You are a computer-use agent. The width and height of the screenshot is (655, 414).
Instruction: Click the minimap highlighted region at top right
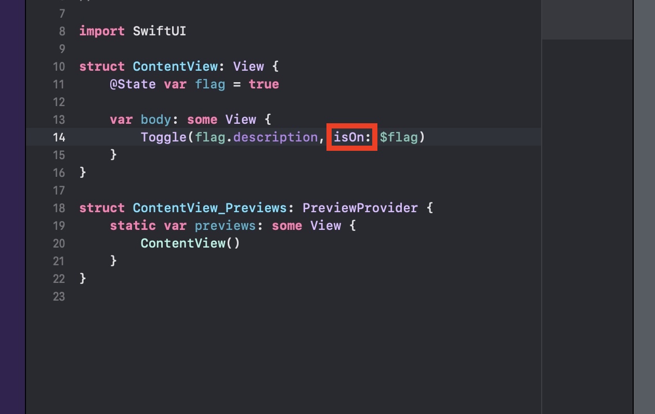tap(587, 20)
